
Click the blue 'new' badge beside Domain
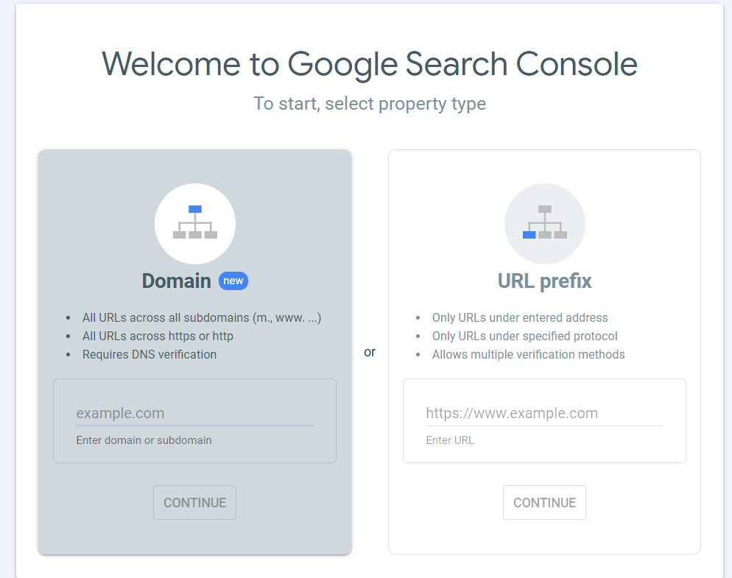pyautogui.click(x=233, y=281)
